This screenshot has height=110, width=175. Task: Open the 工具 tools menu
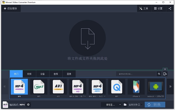tap(144, 8)
